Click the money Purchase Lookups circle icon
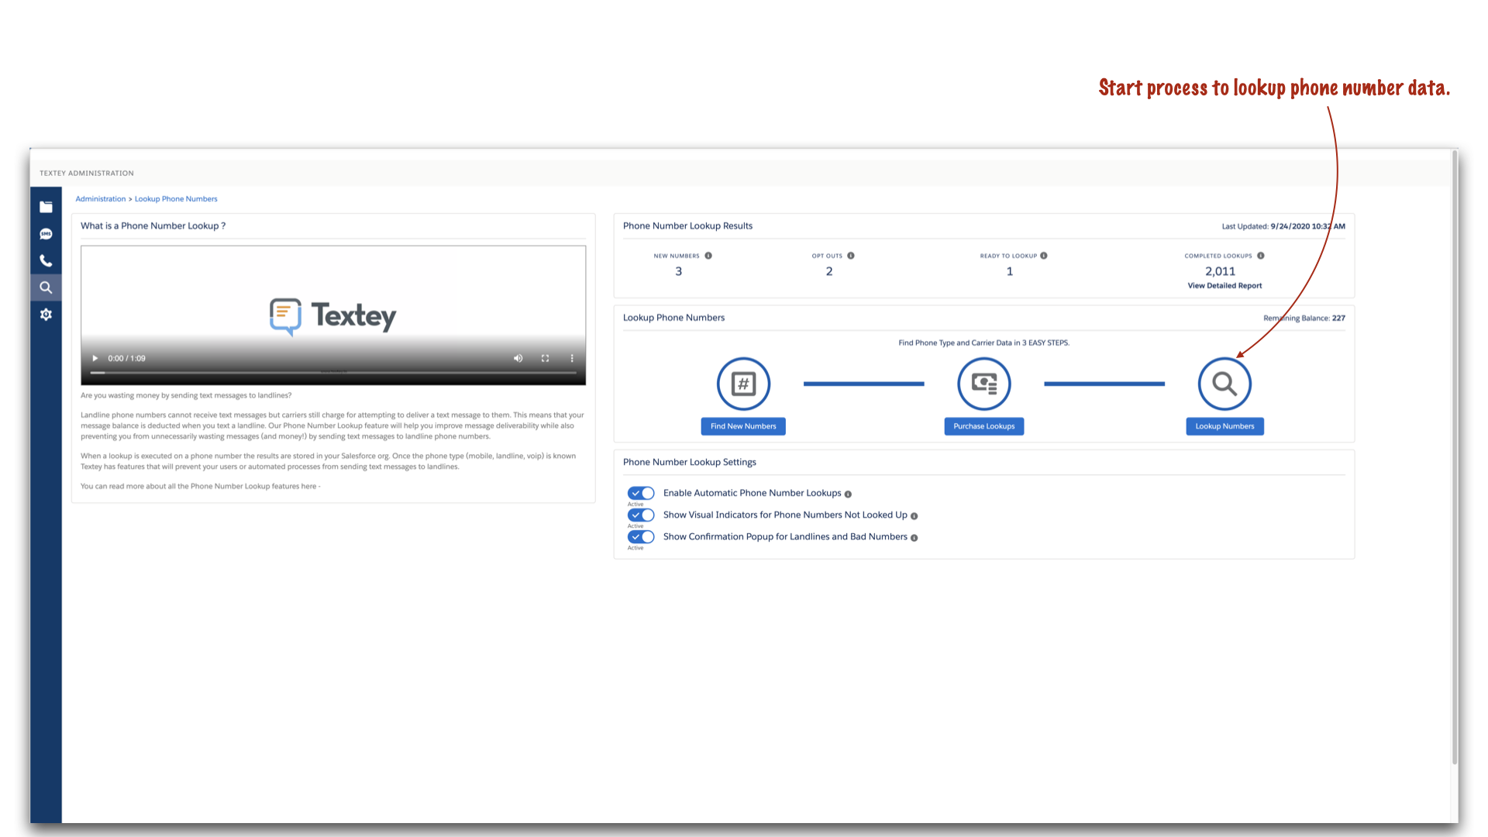1488x837 pixels. coord(984,384)
